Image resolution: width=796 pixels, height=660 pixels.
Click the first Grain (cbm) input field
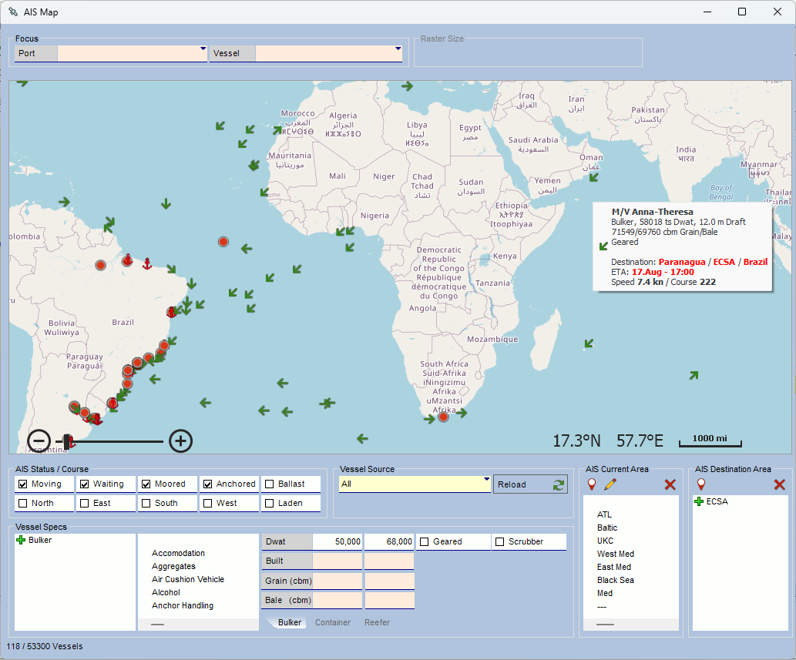pyautogui.click(x=338, y=581)
